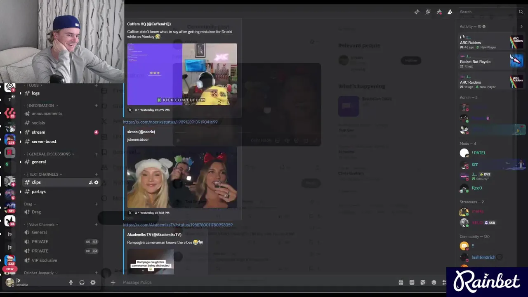
Task: Open the Cuffem kick stream video thumbnail
Action: pyautogui.click(x=182, y=74)
